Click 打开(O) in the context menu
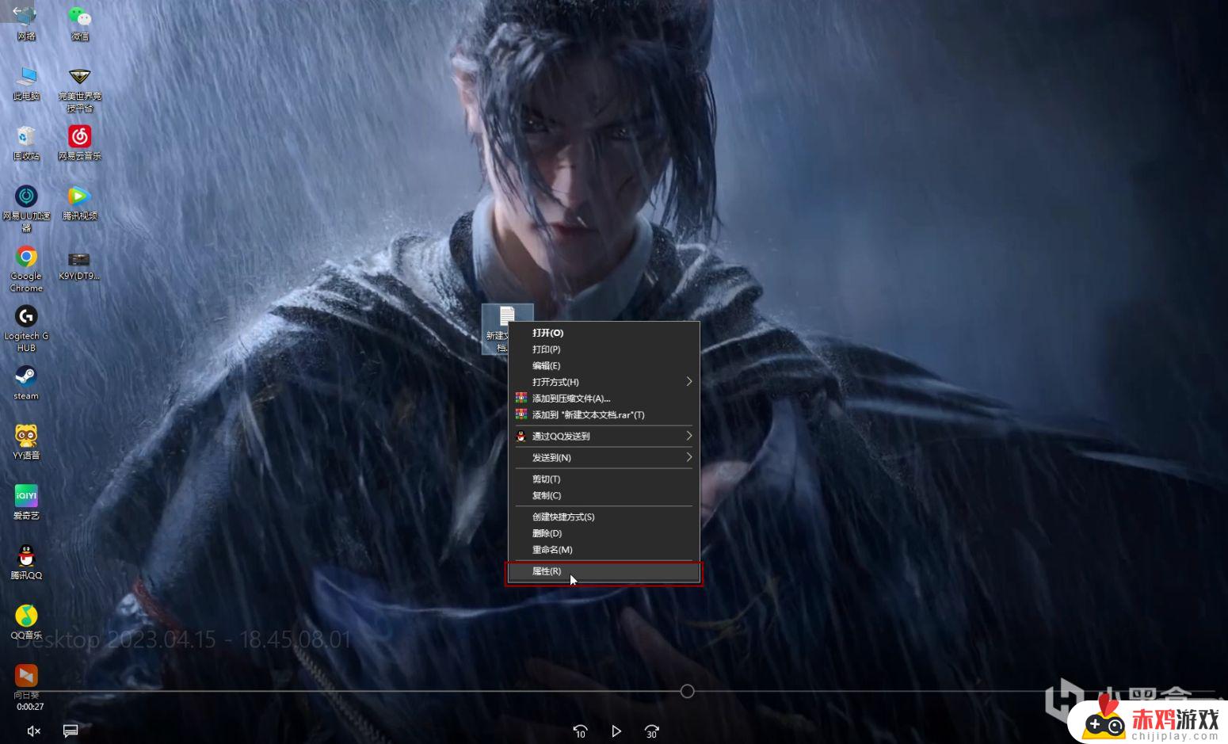This screenshot has height=744, width=1228. tap(604, 333)
